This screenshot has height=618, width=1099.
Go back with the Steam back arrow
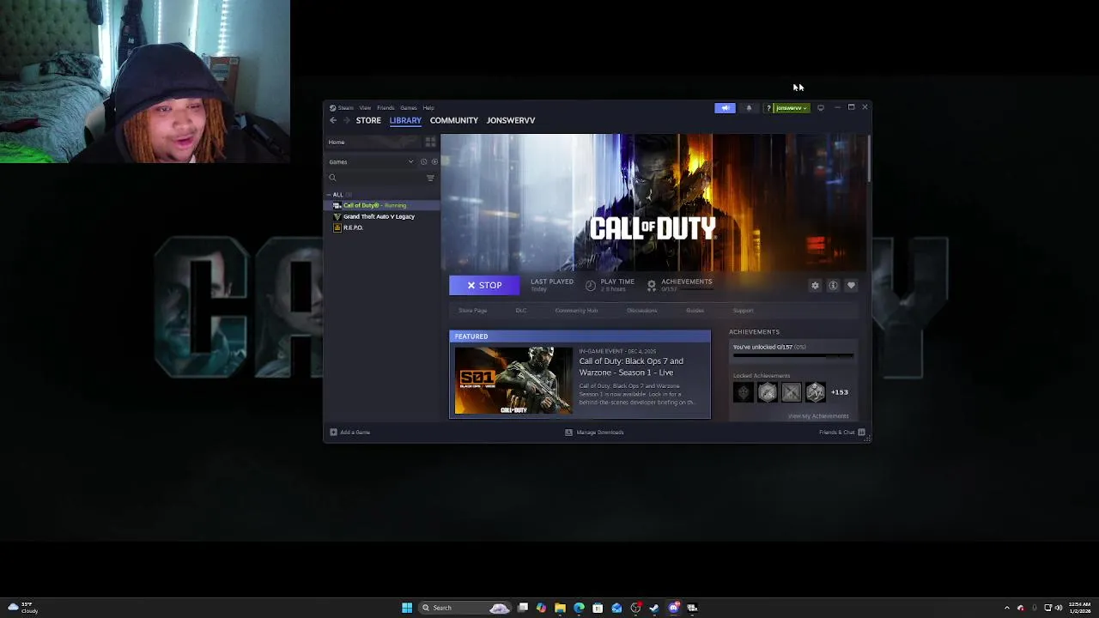333,120
